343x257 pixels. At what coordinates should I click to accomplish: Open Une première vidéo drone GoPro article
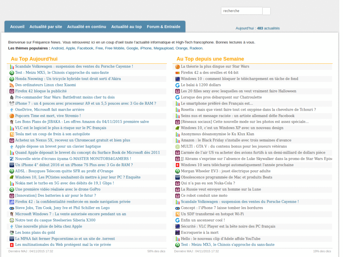(x=58, y=189)
